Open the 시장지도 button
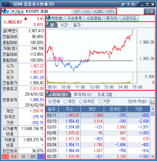The height and width of the screenshot is (161, 157). (x=129, y=18)
